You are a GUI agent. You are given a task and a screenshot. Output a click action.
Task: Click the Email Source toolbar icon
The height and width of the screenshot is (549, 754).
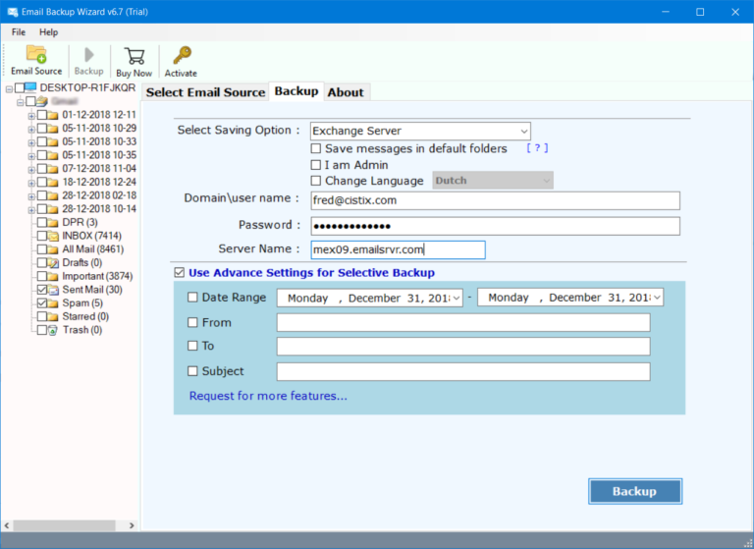tap(36, 55)
